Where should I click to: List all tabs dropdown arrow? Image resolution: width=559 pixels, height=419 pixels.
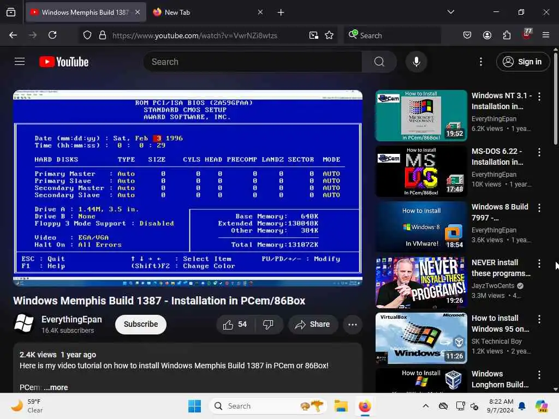click(450, 12)
